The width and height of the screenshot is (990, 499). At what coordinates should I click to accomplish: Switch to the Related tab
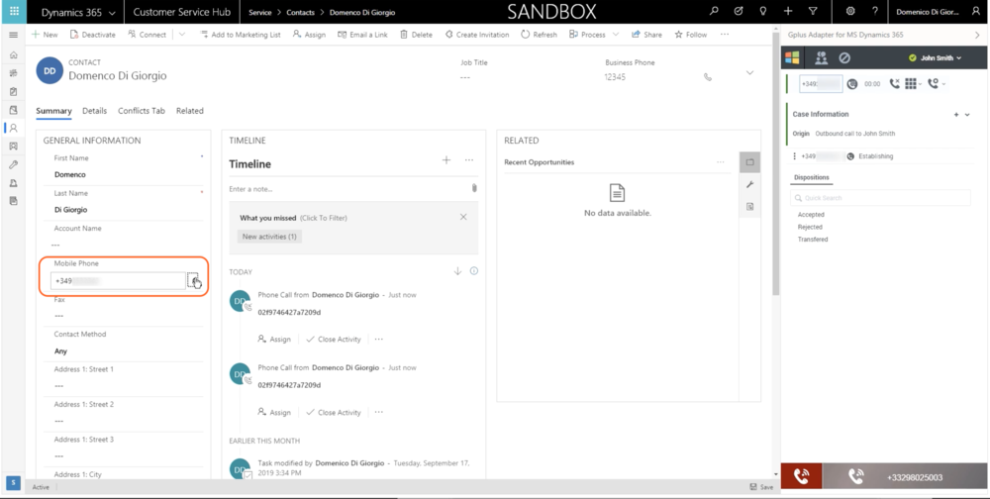click(189, 111)
